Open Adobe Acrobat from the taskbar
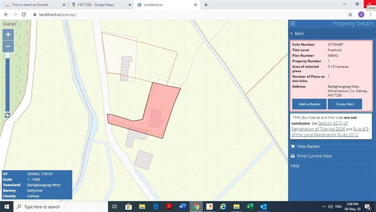The width and height of the screenshot is (376, 212). tap(169, 206)
